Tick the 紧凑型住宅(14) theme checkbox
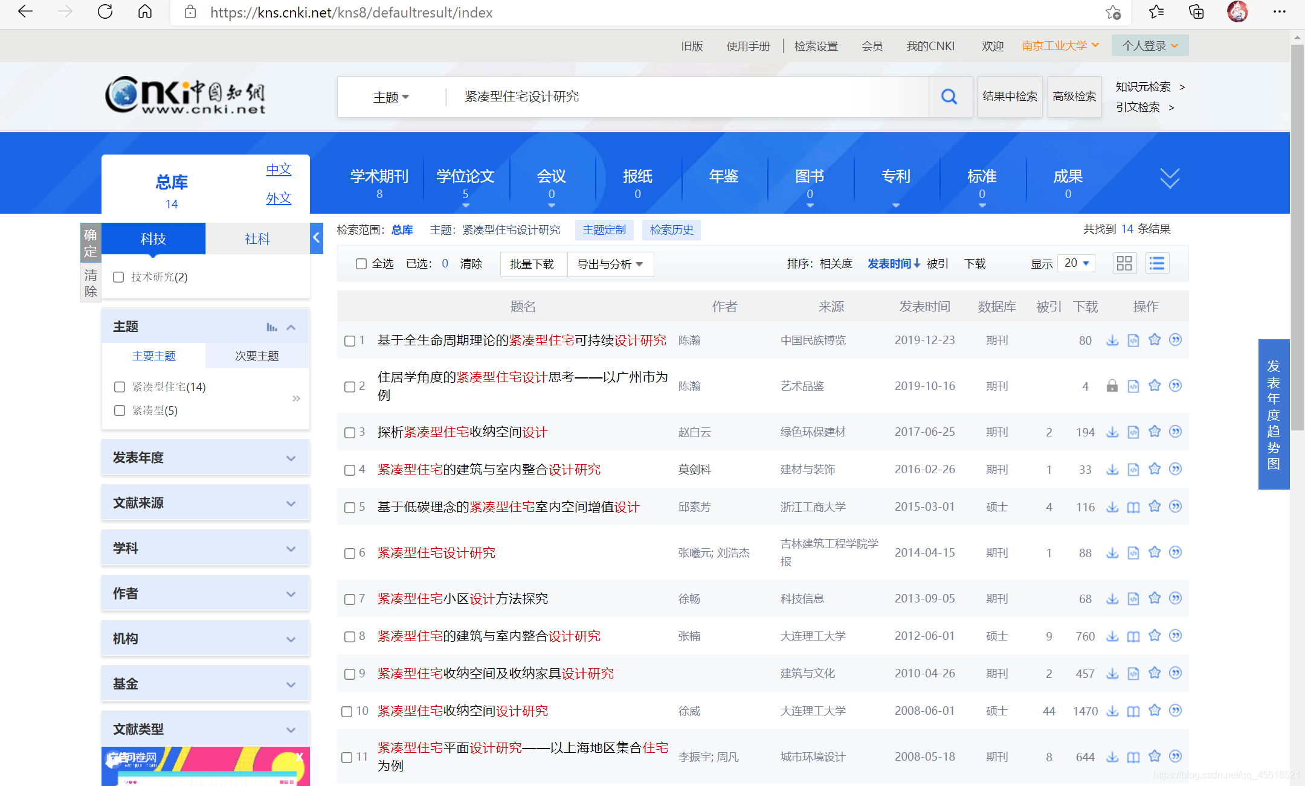Viewport: 1305px width, 786px height. point(120,387)
